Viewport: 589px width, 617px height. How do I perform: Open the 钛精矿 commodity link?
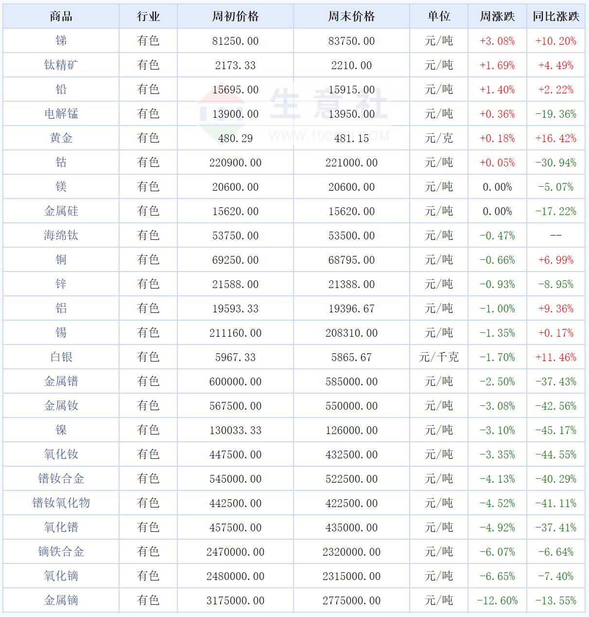61,65
